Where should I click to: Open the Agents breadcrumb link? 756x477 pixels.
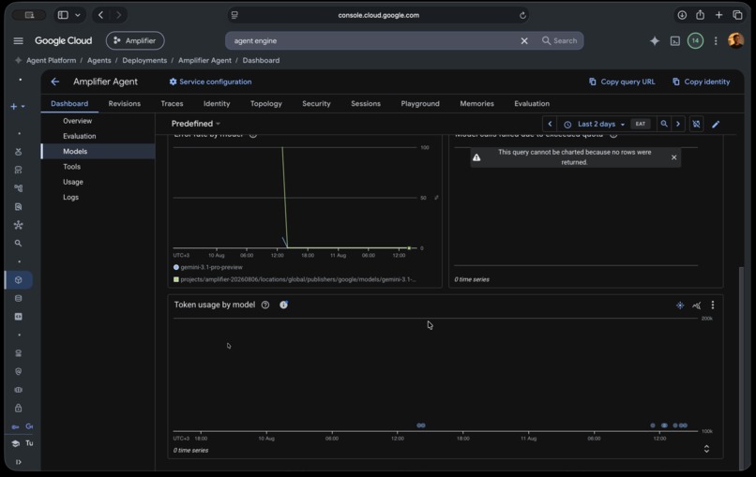(x=98, y=60)
